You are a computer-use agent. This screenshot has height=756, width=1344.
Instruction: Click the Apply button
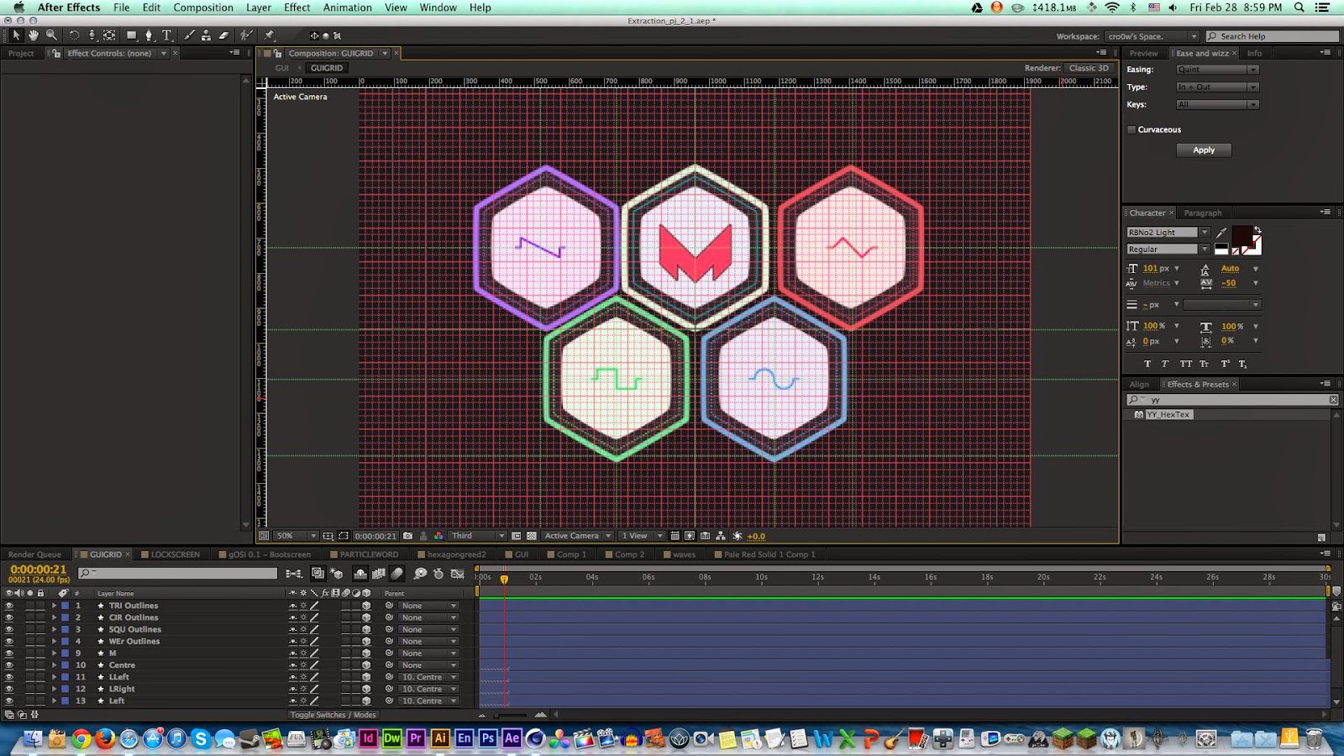point(1204,150)
